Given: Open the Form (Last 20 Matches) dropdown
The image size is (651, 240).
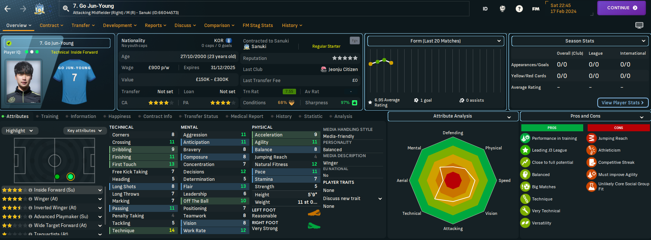Looking at the screenshot, I should point(435,41).
